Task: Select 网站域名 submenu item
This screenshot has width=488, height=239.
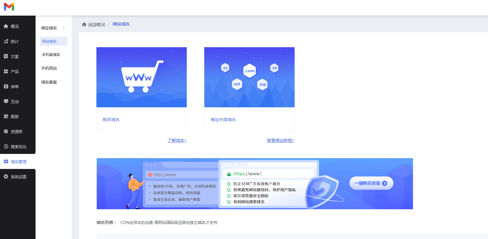Action: point(50,41)
